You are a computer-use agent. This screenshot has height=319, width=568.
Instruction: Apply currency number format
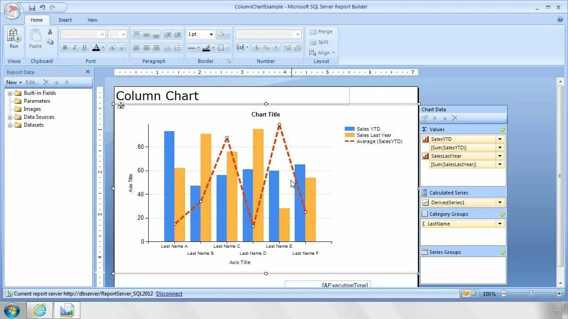pos(256,48)
